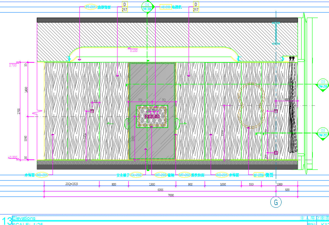Screen dimensions: 329x225
Task: Select the grey central wall panel
Action: [152, 111]
